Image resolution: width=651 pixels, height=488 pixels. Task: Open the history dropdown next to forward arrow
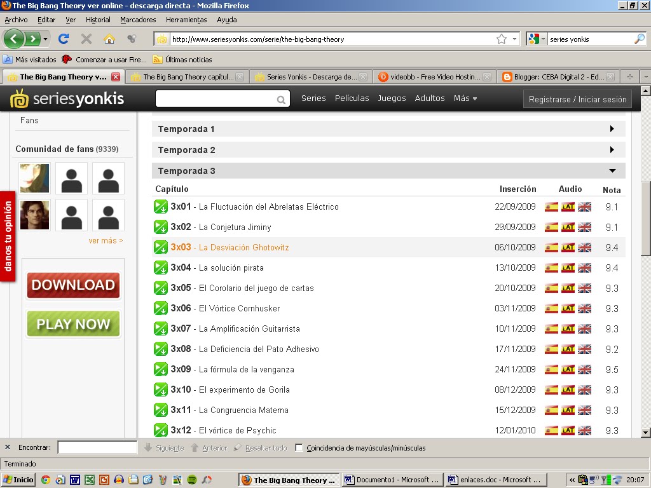(45, 39)
